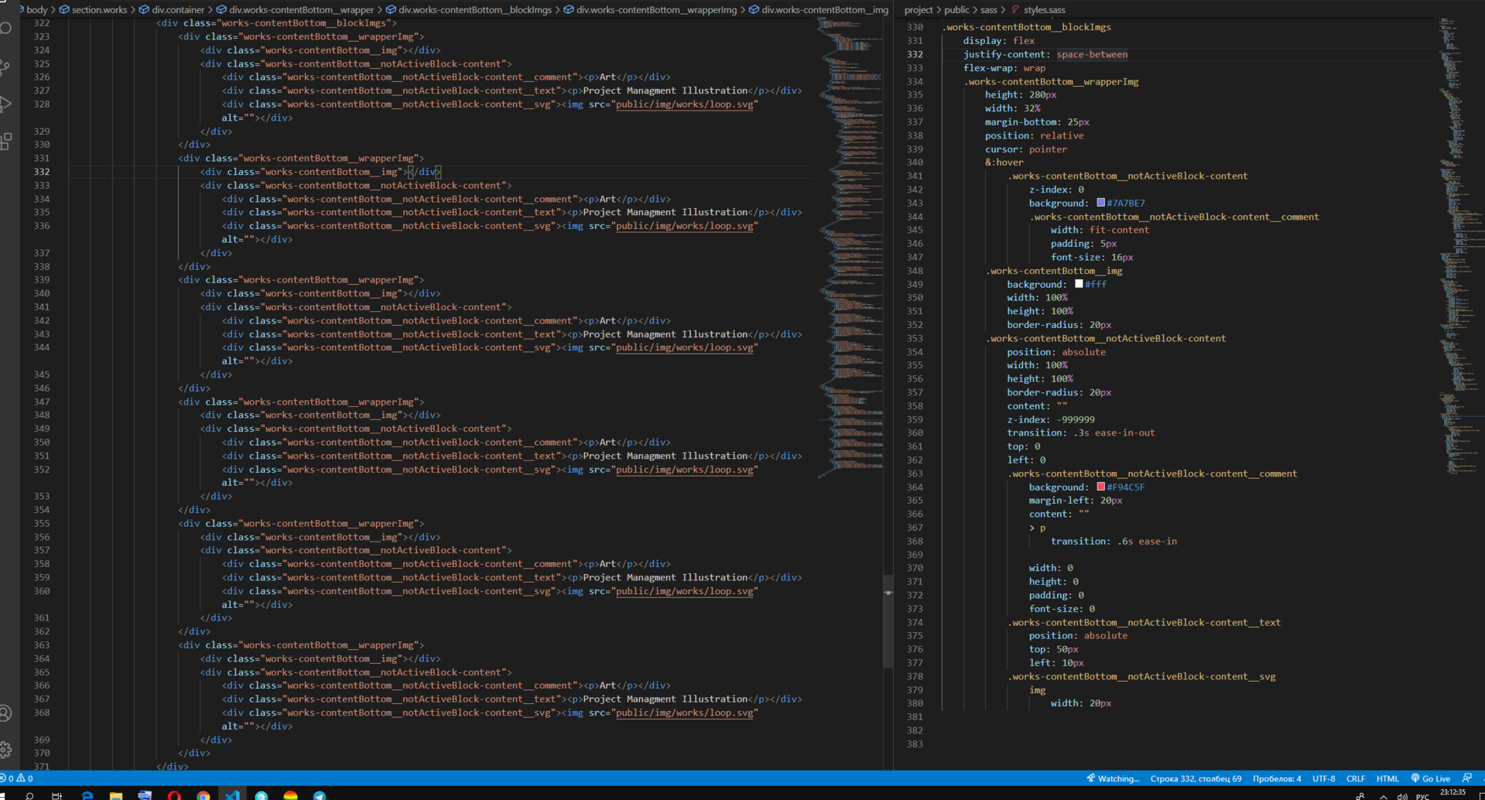Click the Go Live server button
This screenshot has height=800, width=1485.
coord(1431,778)
